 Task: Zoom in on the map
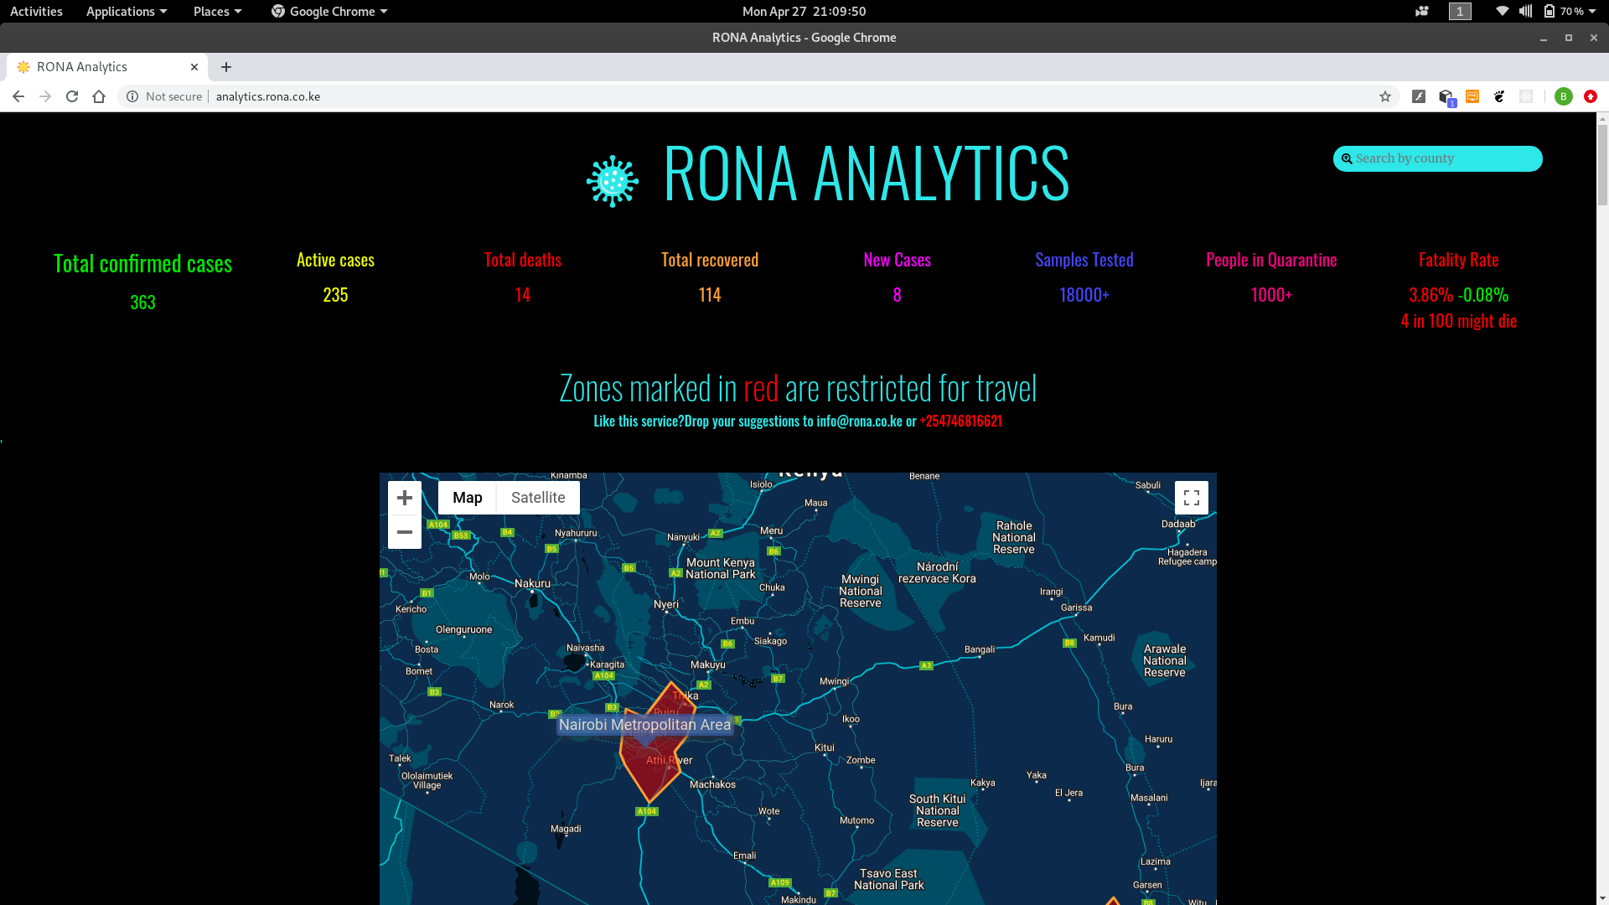click(405, 497)
